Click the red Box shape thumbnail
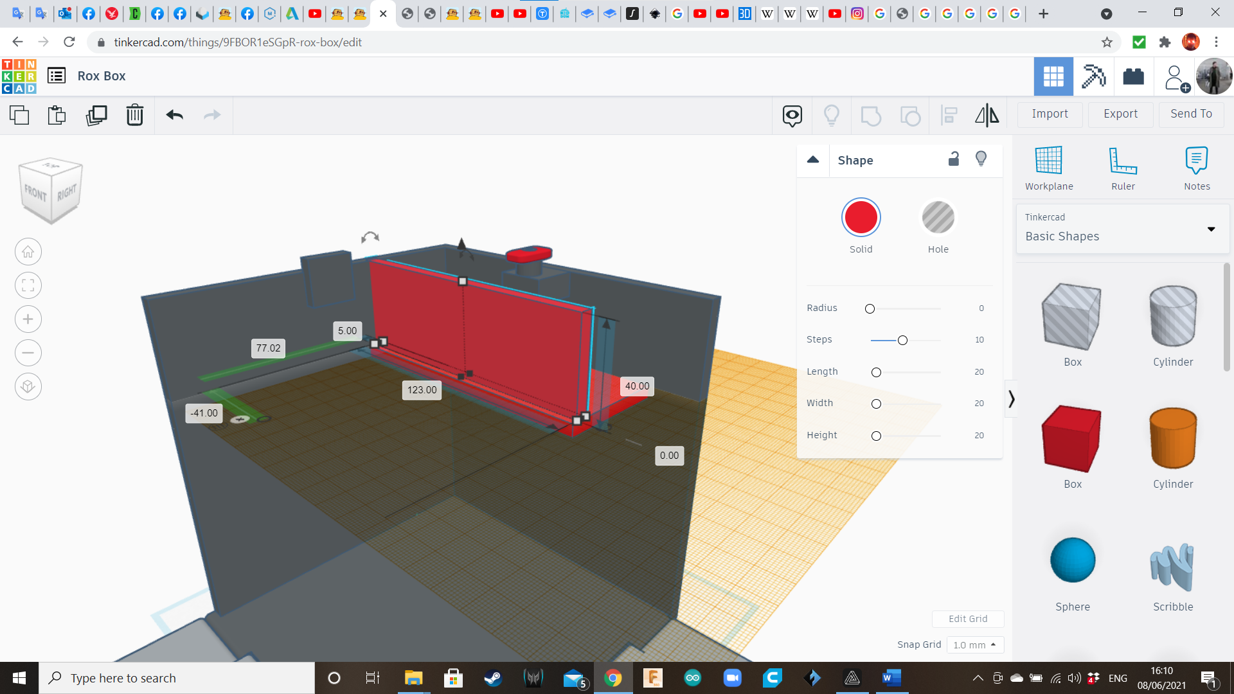Image resolution: width=1234 pixels, height=694 pixels. click(x=1072, y=439)
